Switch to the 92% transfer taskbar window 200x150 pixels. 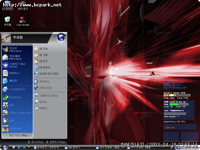[109, 147]
